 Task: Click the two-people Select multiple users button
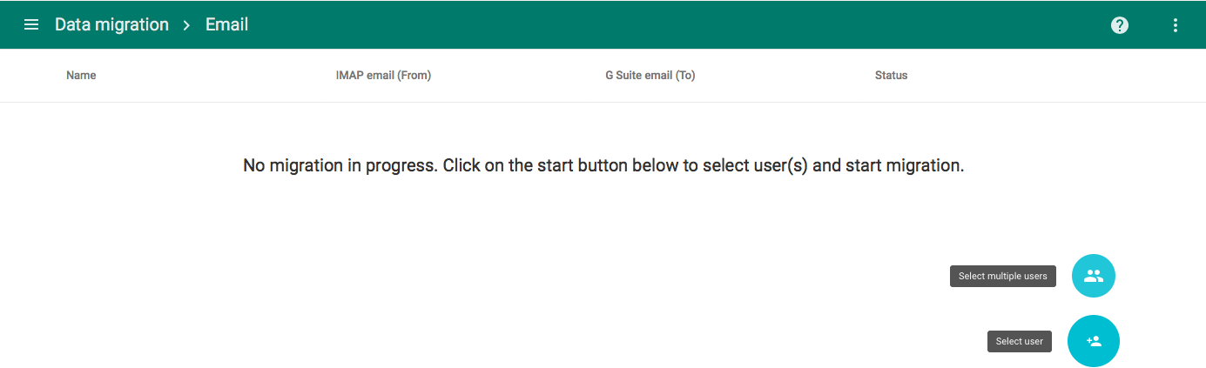1094,276
